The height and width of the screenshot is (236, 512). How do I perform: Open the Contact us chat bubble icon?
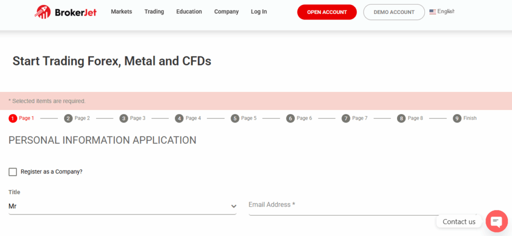coord(496,221)
